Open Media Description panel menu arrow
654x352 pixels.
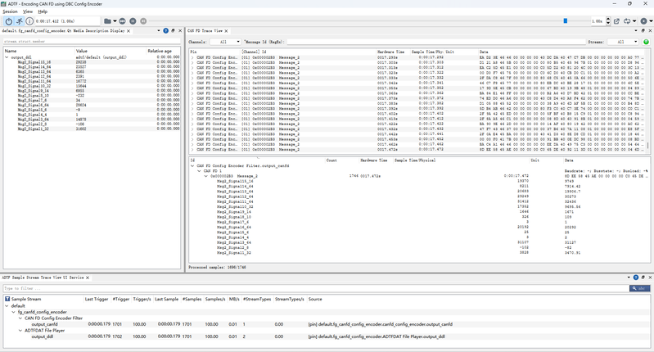pos(159,31)
